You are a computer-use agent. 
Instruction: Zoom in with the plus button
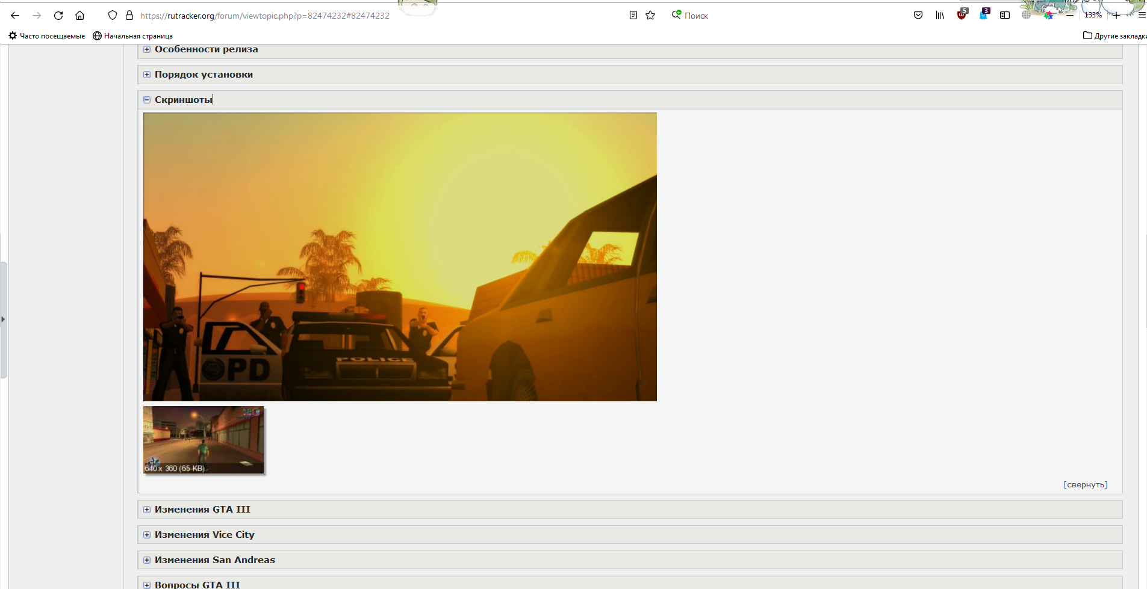[1116, 16]
